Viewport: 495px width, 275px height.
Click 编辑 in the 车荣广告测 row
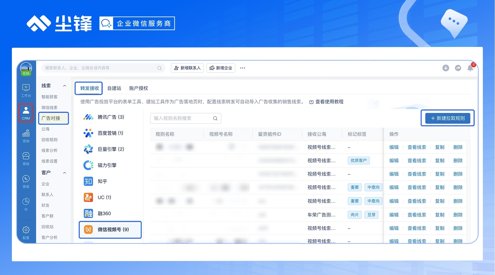tap(394, 215)
